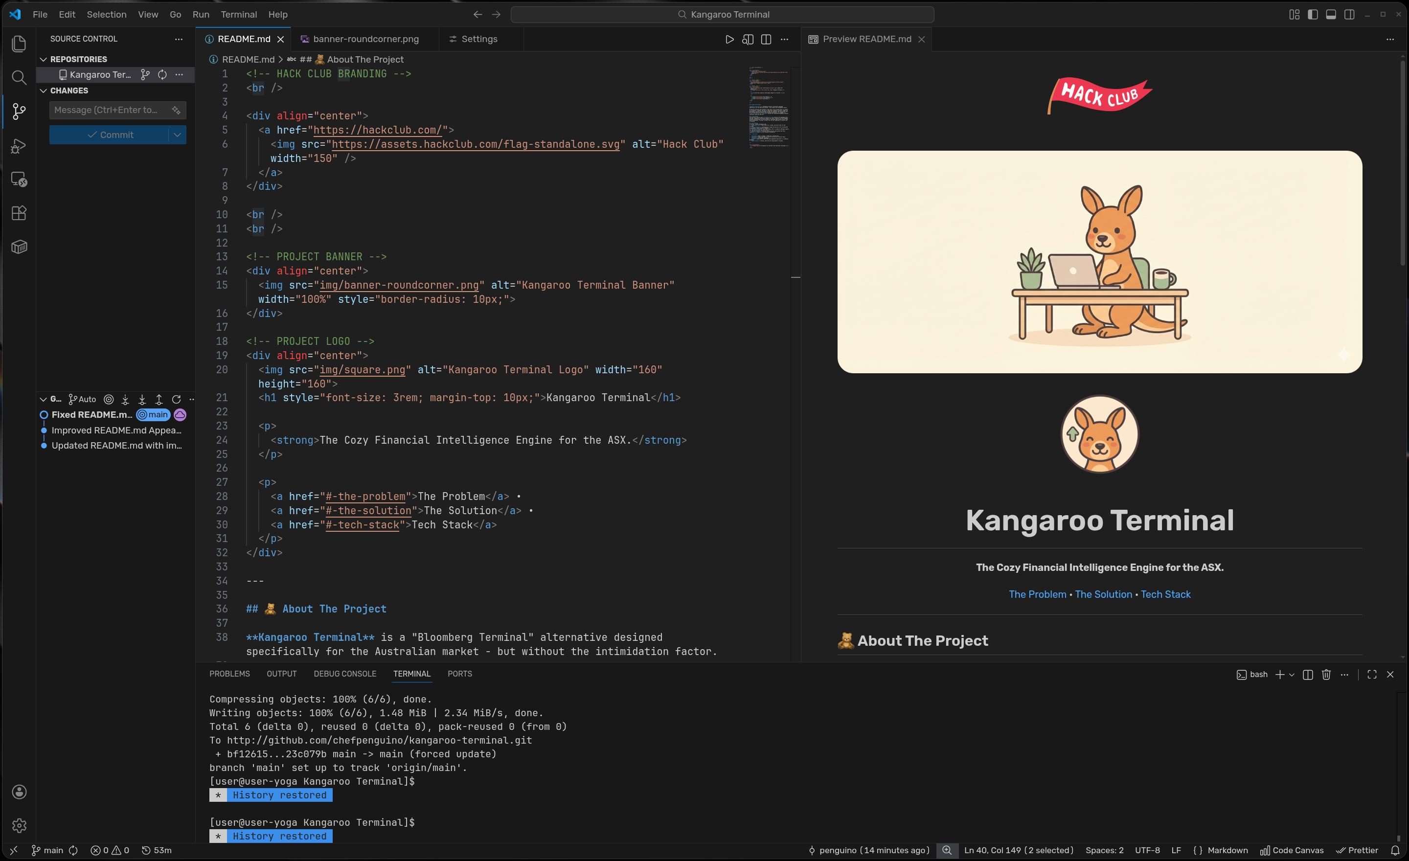1409x861 pixels.
Task: Collapse the CHANGES section
Action: point(44,91)
